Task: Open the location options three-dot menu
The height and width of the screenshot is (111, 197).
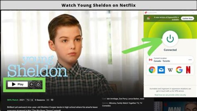Action: pos(190,60)
